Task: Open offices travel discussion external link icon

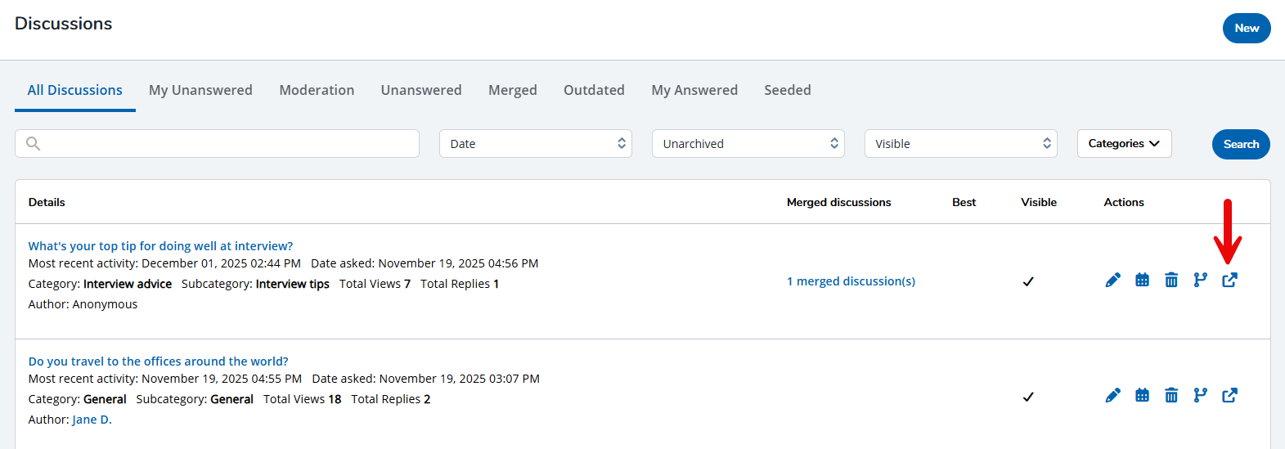Action: coord(1229,396)
